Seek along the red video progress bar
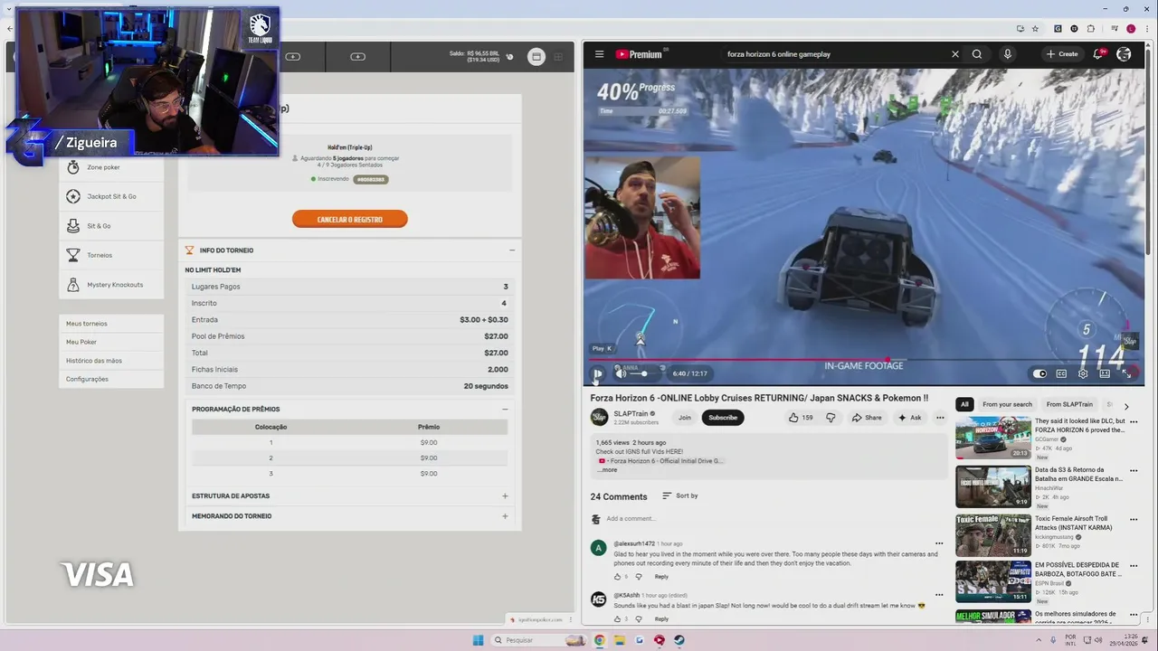 (864, 360)
